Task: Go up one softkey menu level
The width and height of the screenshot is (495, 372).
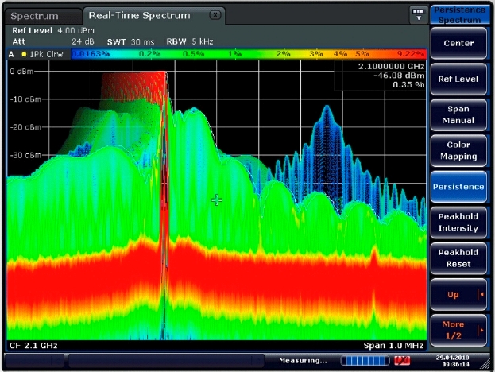Action: [x=454, y=295]
